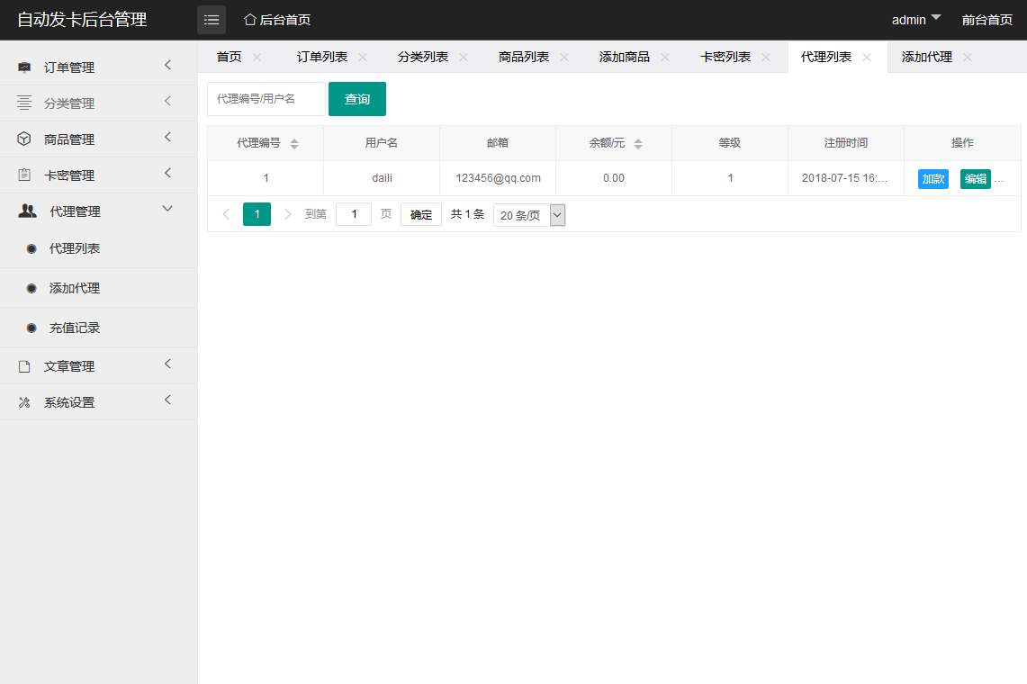Sort the table by 余额/元 column

tap(638, 143)
